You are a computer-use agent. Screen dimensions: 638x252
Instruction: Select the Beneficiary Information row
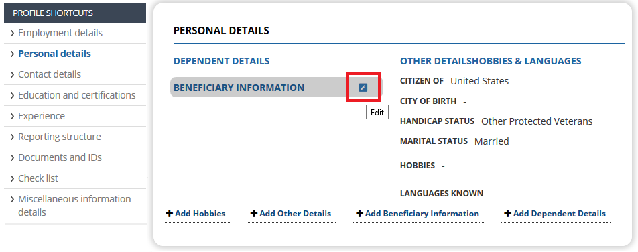277,88
